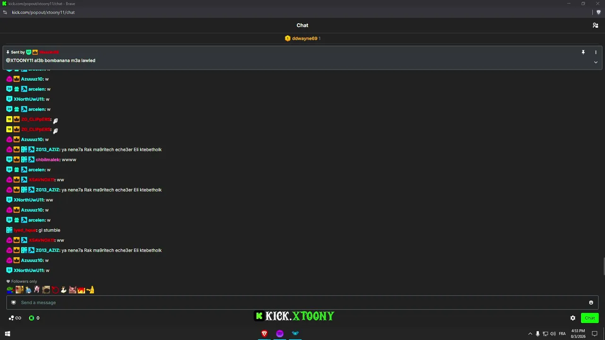Image resolution: width=605 pixels, height=340 pixels.
Task: Expand the pinned message chevron
Action: (x=596, y=62)
